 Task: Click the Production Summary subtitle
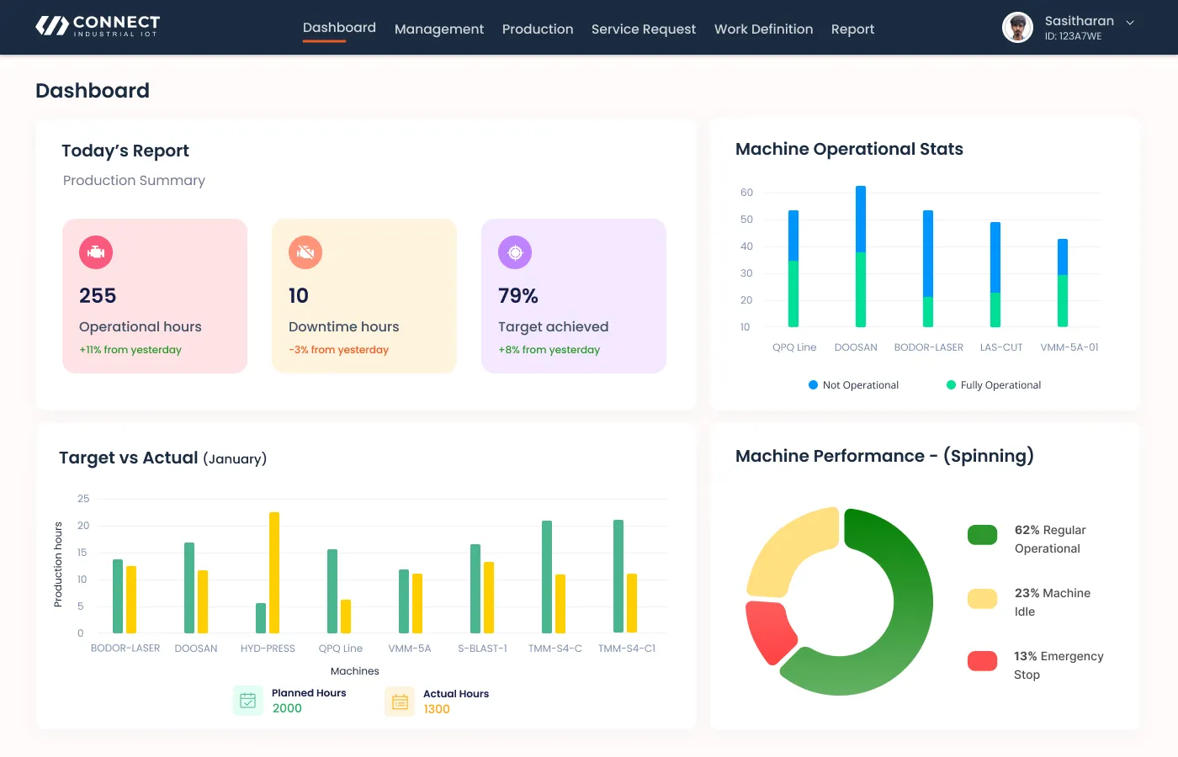coord(134,181)
